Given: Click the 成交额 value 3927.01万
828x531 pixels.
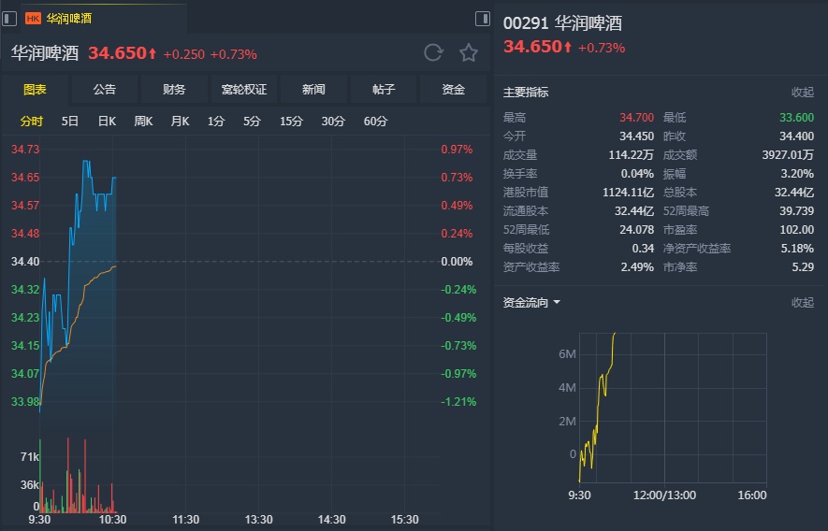Looking at the screenshot, I should (788, 154).
